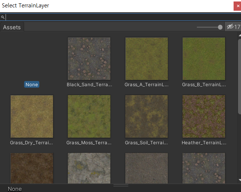This screenshot has height=192, width=241.
Task: Click the scrollbar up arrow
Action: (x=240, y=36)
